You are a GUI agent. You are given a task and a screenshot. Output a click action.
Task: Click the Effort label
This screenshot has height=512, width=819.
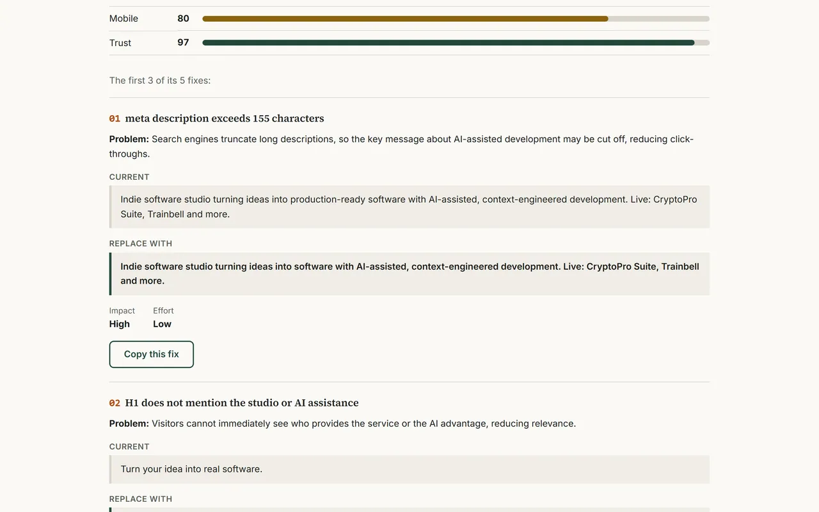[163, 311]
